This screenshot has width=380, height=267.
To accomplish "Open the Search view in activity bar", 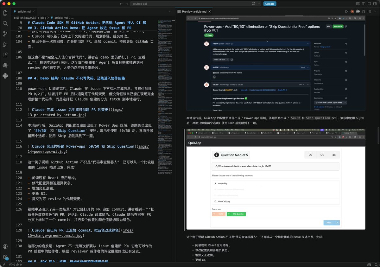I will click(x=5, y=23).
